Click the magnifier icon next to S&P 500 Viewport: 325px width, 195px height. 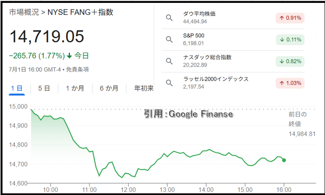coord(169,40)
